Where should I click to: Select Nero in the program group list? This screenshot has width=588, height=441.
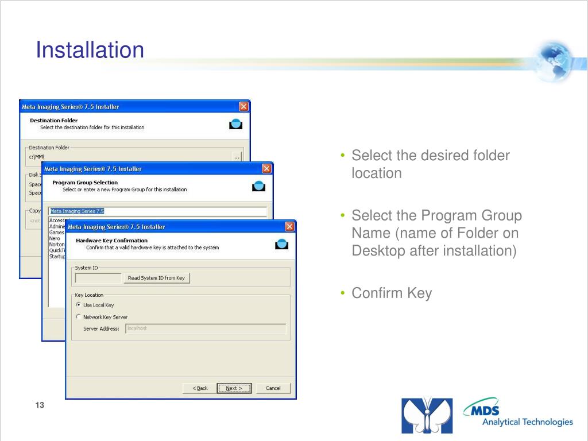(x=55, y=238)
